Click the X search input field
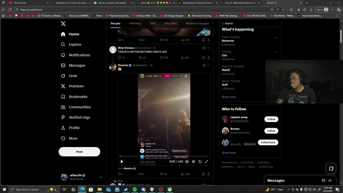The width and height of the screenshot is (343, 193). (250, 23)
